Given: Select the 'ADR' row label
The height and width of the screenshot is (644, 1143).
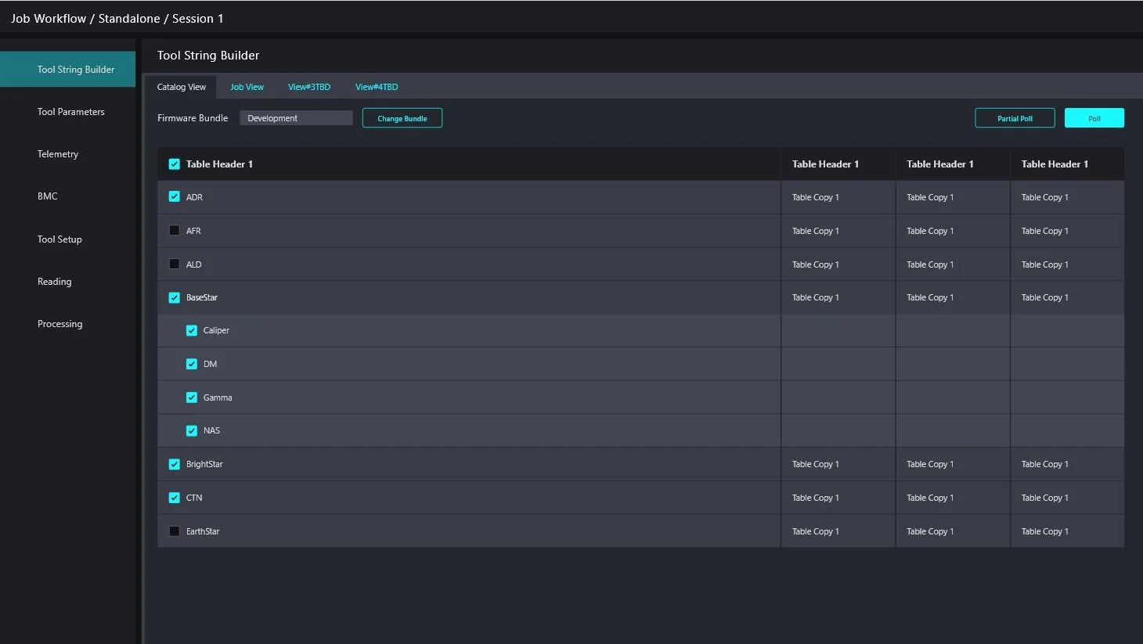Looking at the screenshot, I should click(194, 197).
